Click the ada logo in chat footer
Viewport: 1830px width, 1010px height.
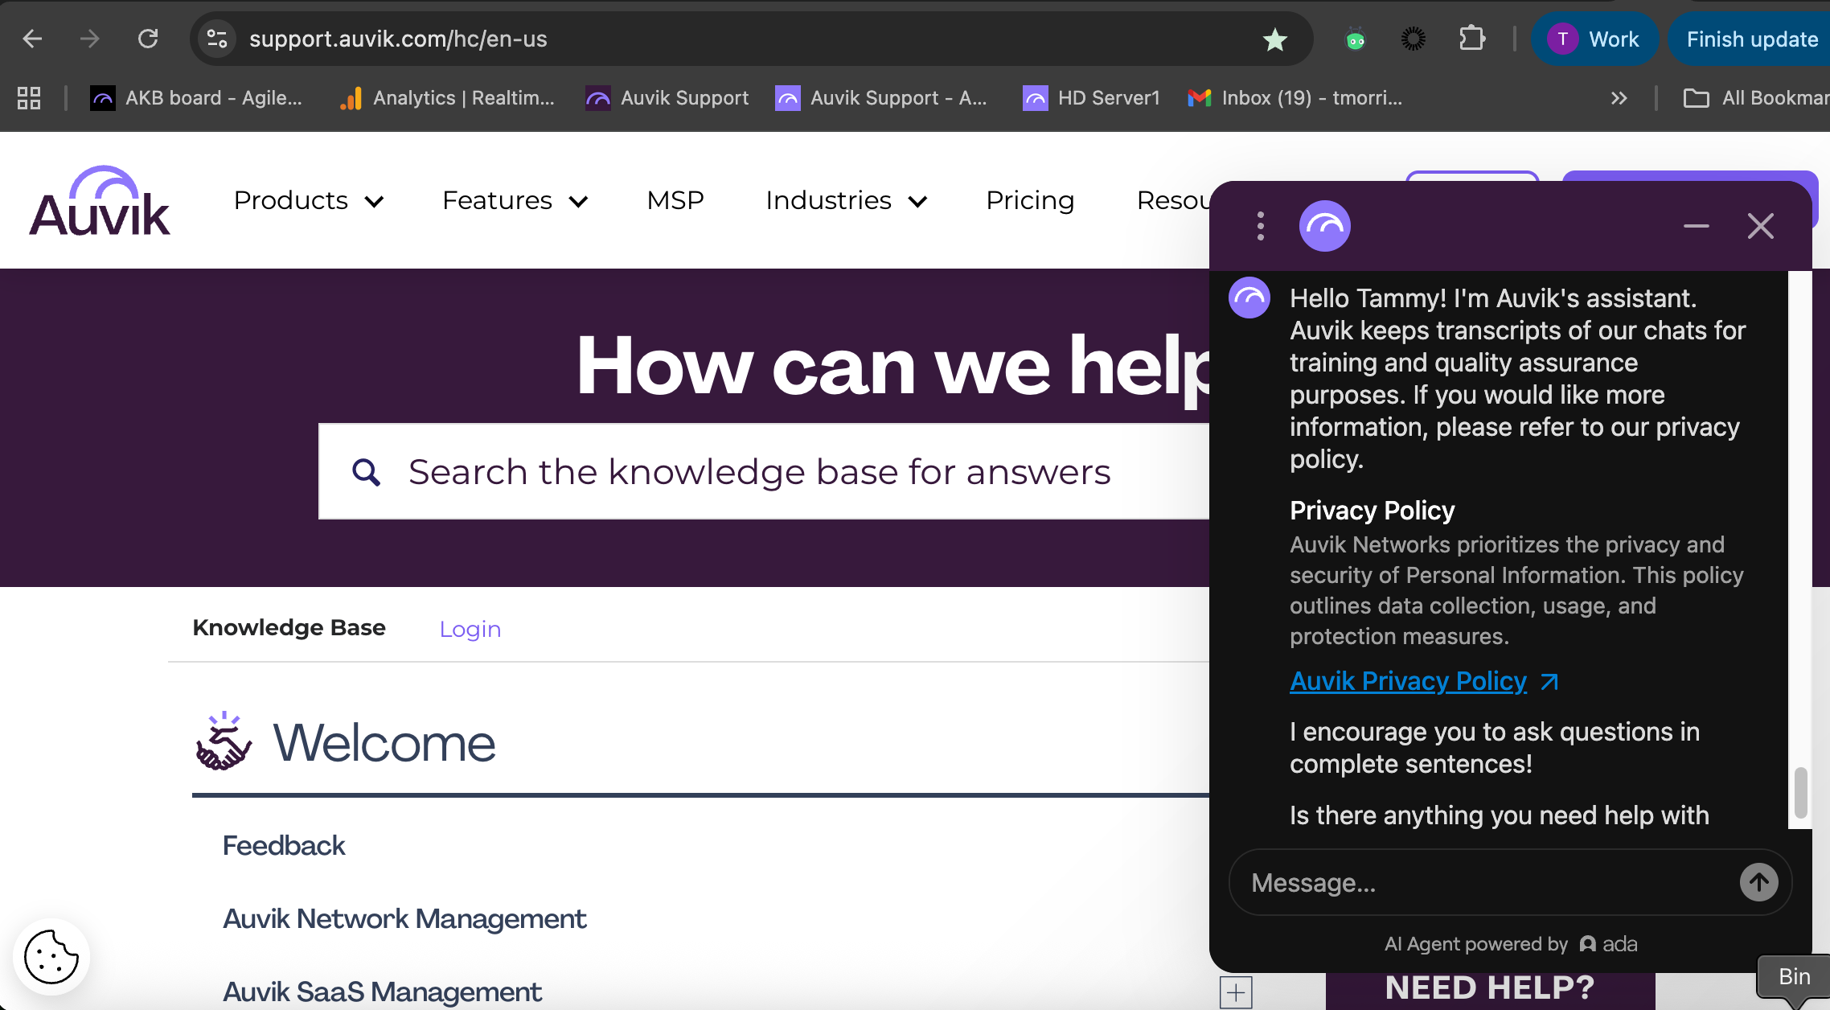[x=1608, y=944]
